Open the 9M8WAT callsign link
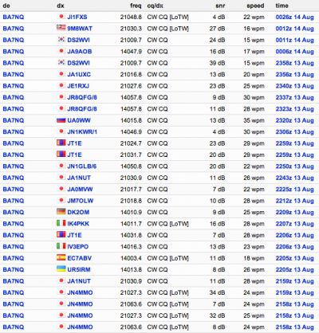 click(x=80, y=29)
